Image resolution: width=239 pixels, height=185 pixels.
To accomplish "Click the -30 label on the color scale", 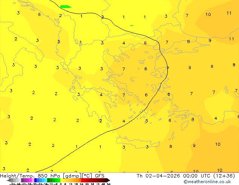I will [34, 184].
